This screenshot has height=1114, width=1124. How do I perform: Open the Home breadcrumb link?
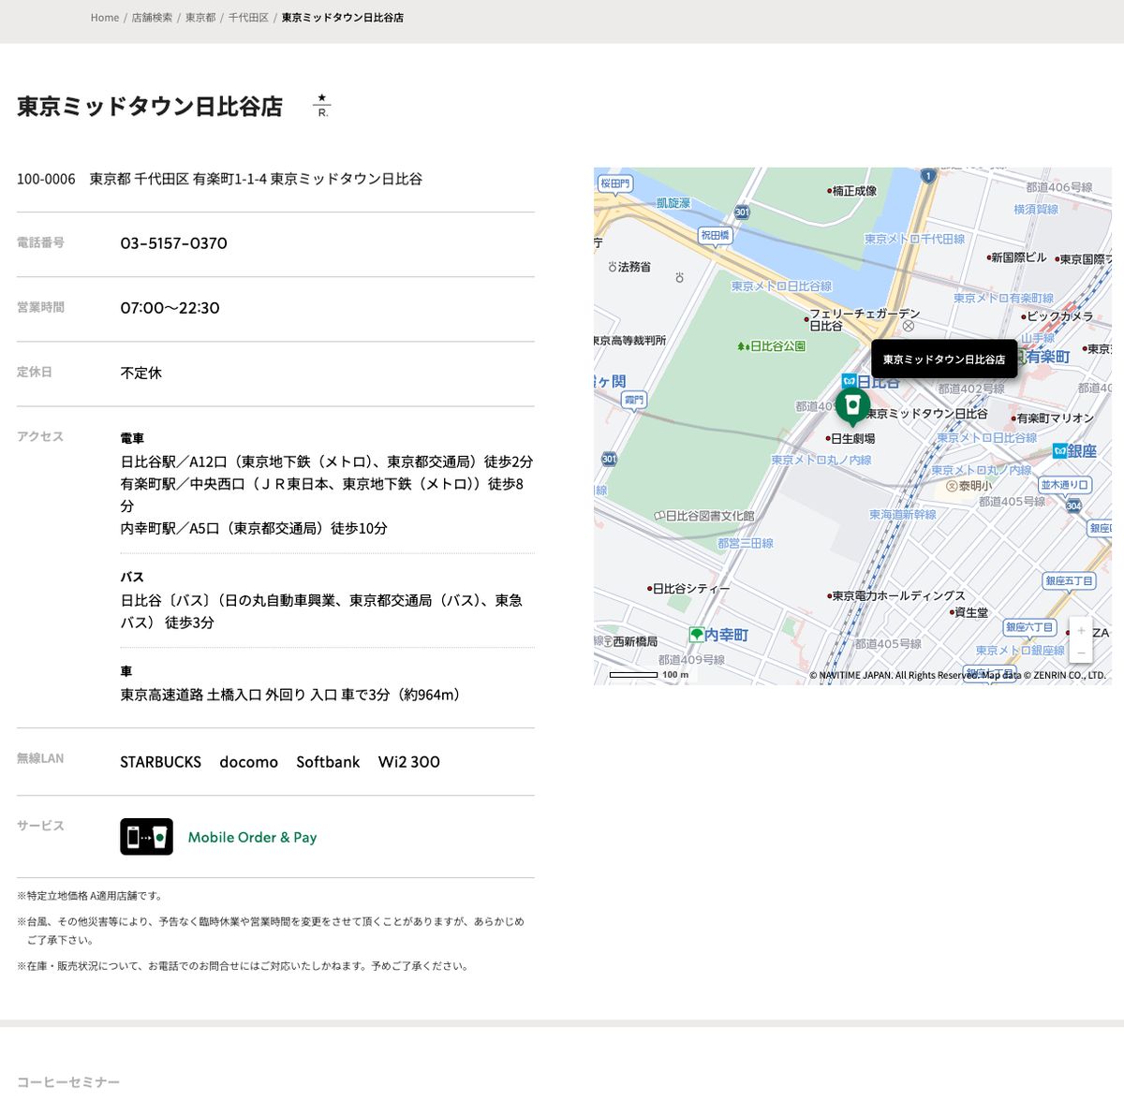(105, 18)
